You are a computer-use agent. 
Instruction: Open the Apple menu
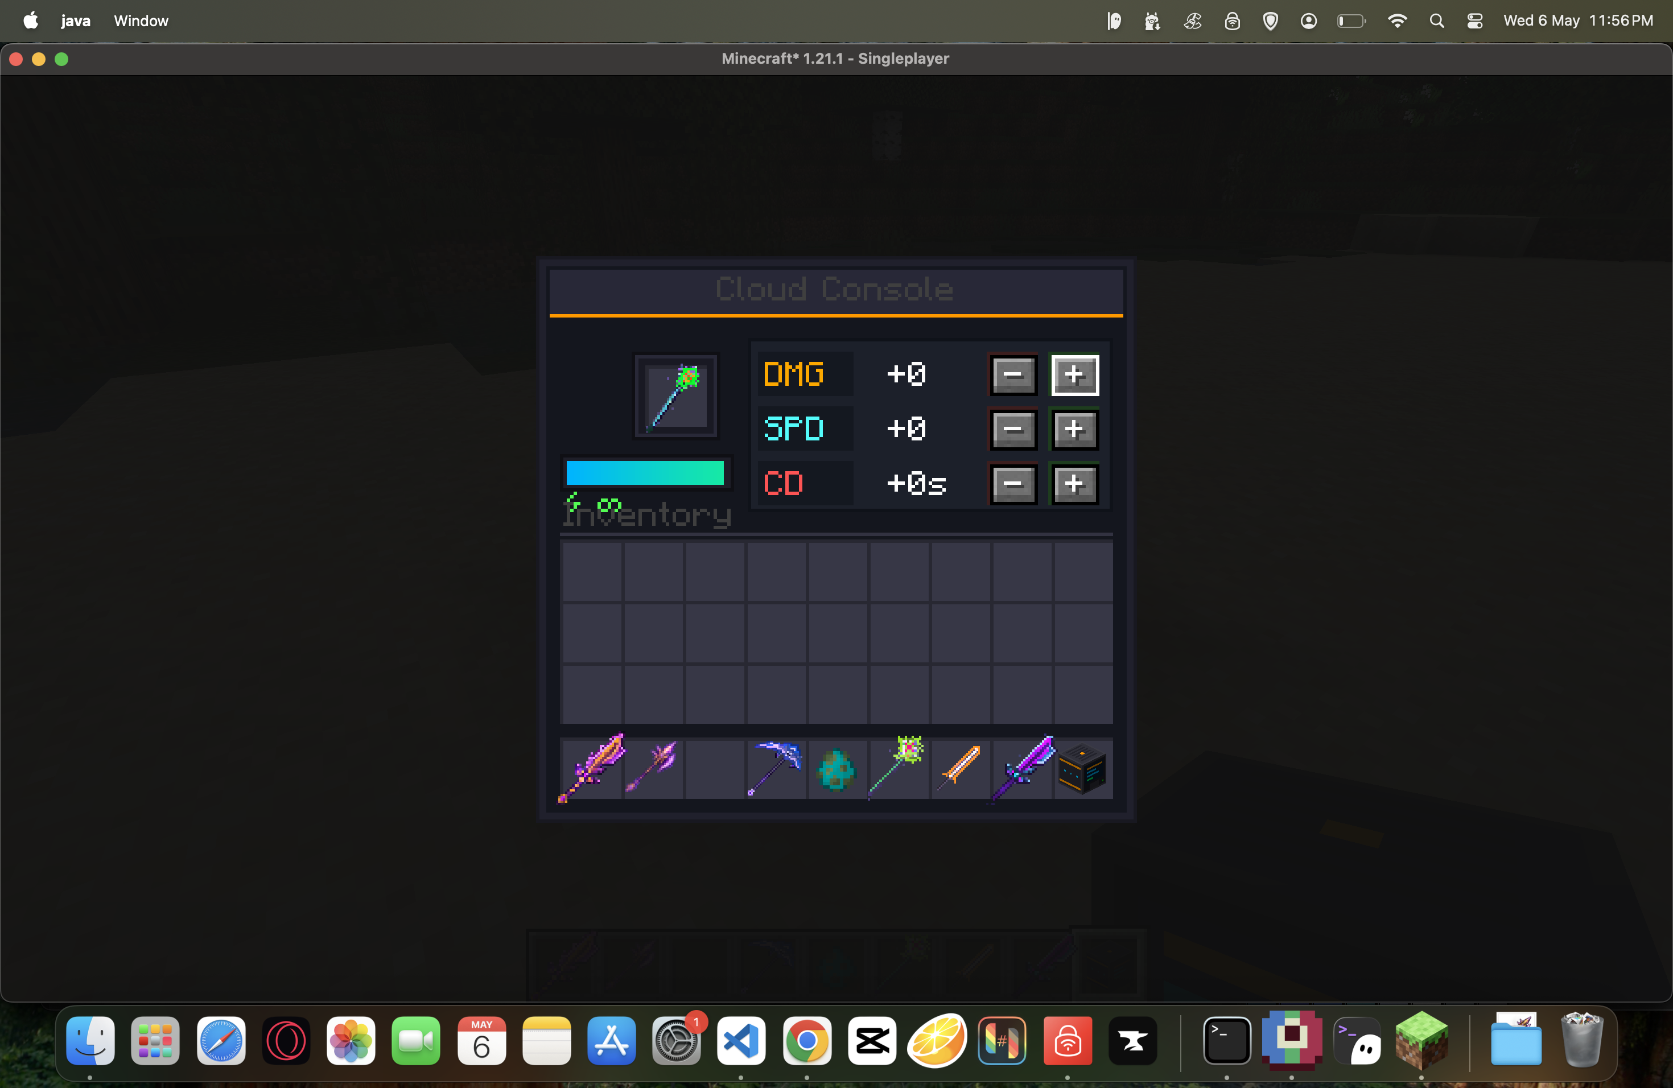click(31, 20)
